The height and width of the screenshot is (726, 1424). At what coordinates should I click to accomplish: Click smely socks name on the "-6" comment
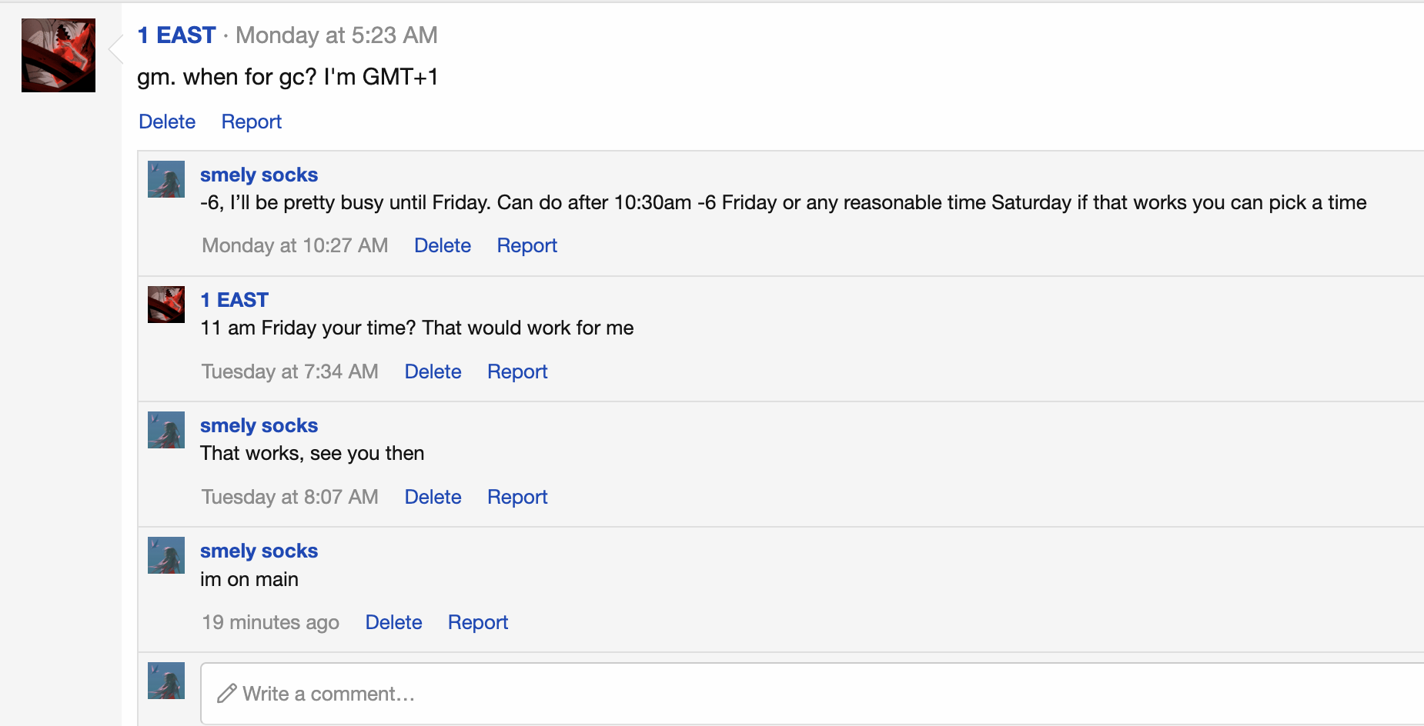point(259,175)
